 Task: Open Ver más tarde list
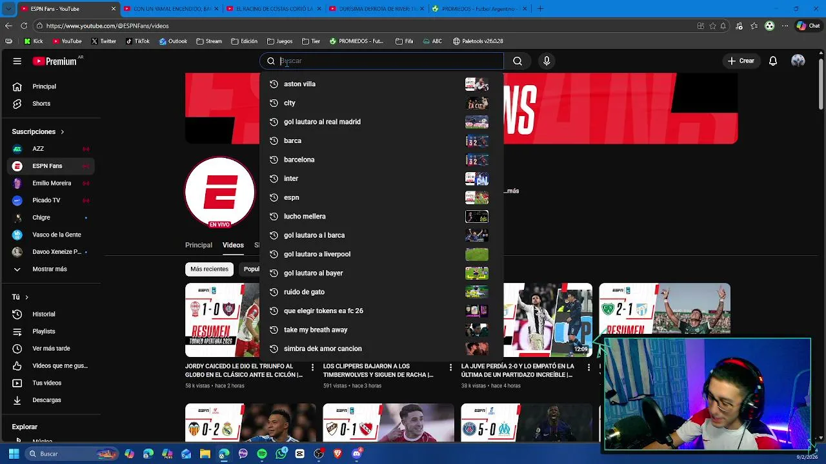click(x=50, y=349)
